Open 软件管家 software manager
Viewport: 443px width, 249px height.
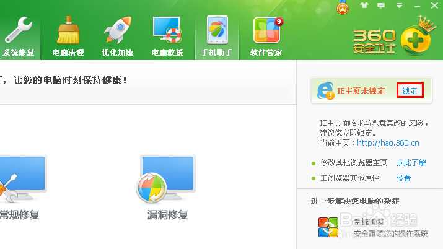[266, 36]
